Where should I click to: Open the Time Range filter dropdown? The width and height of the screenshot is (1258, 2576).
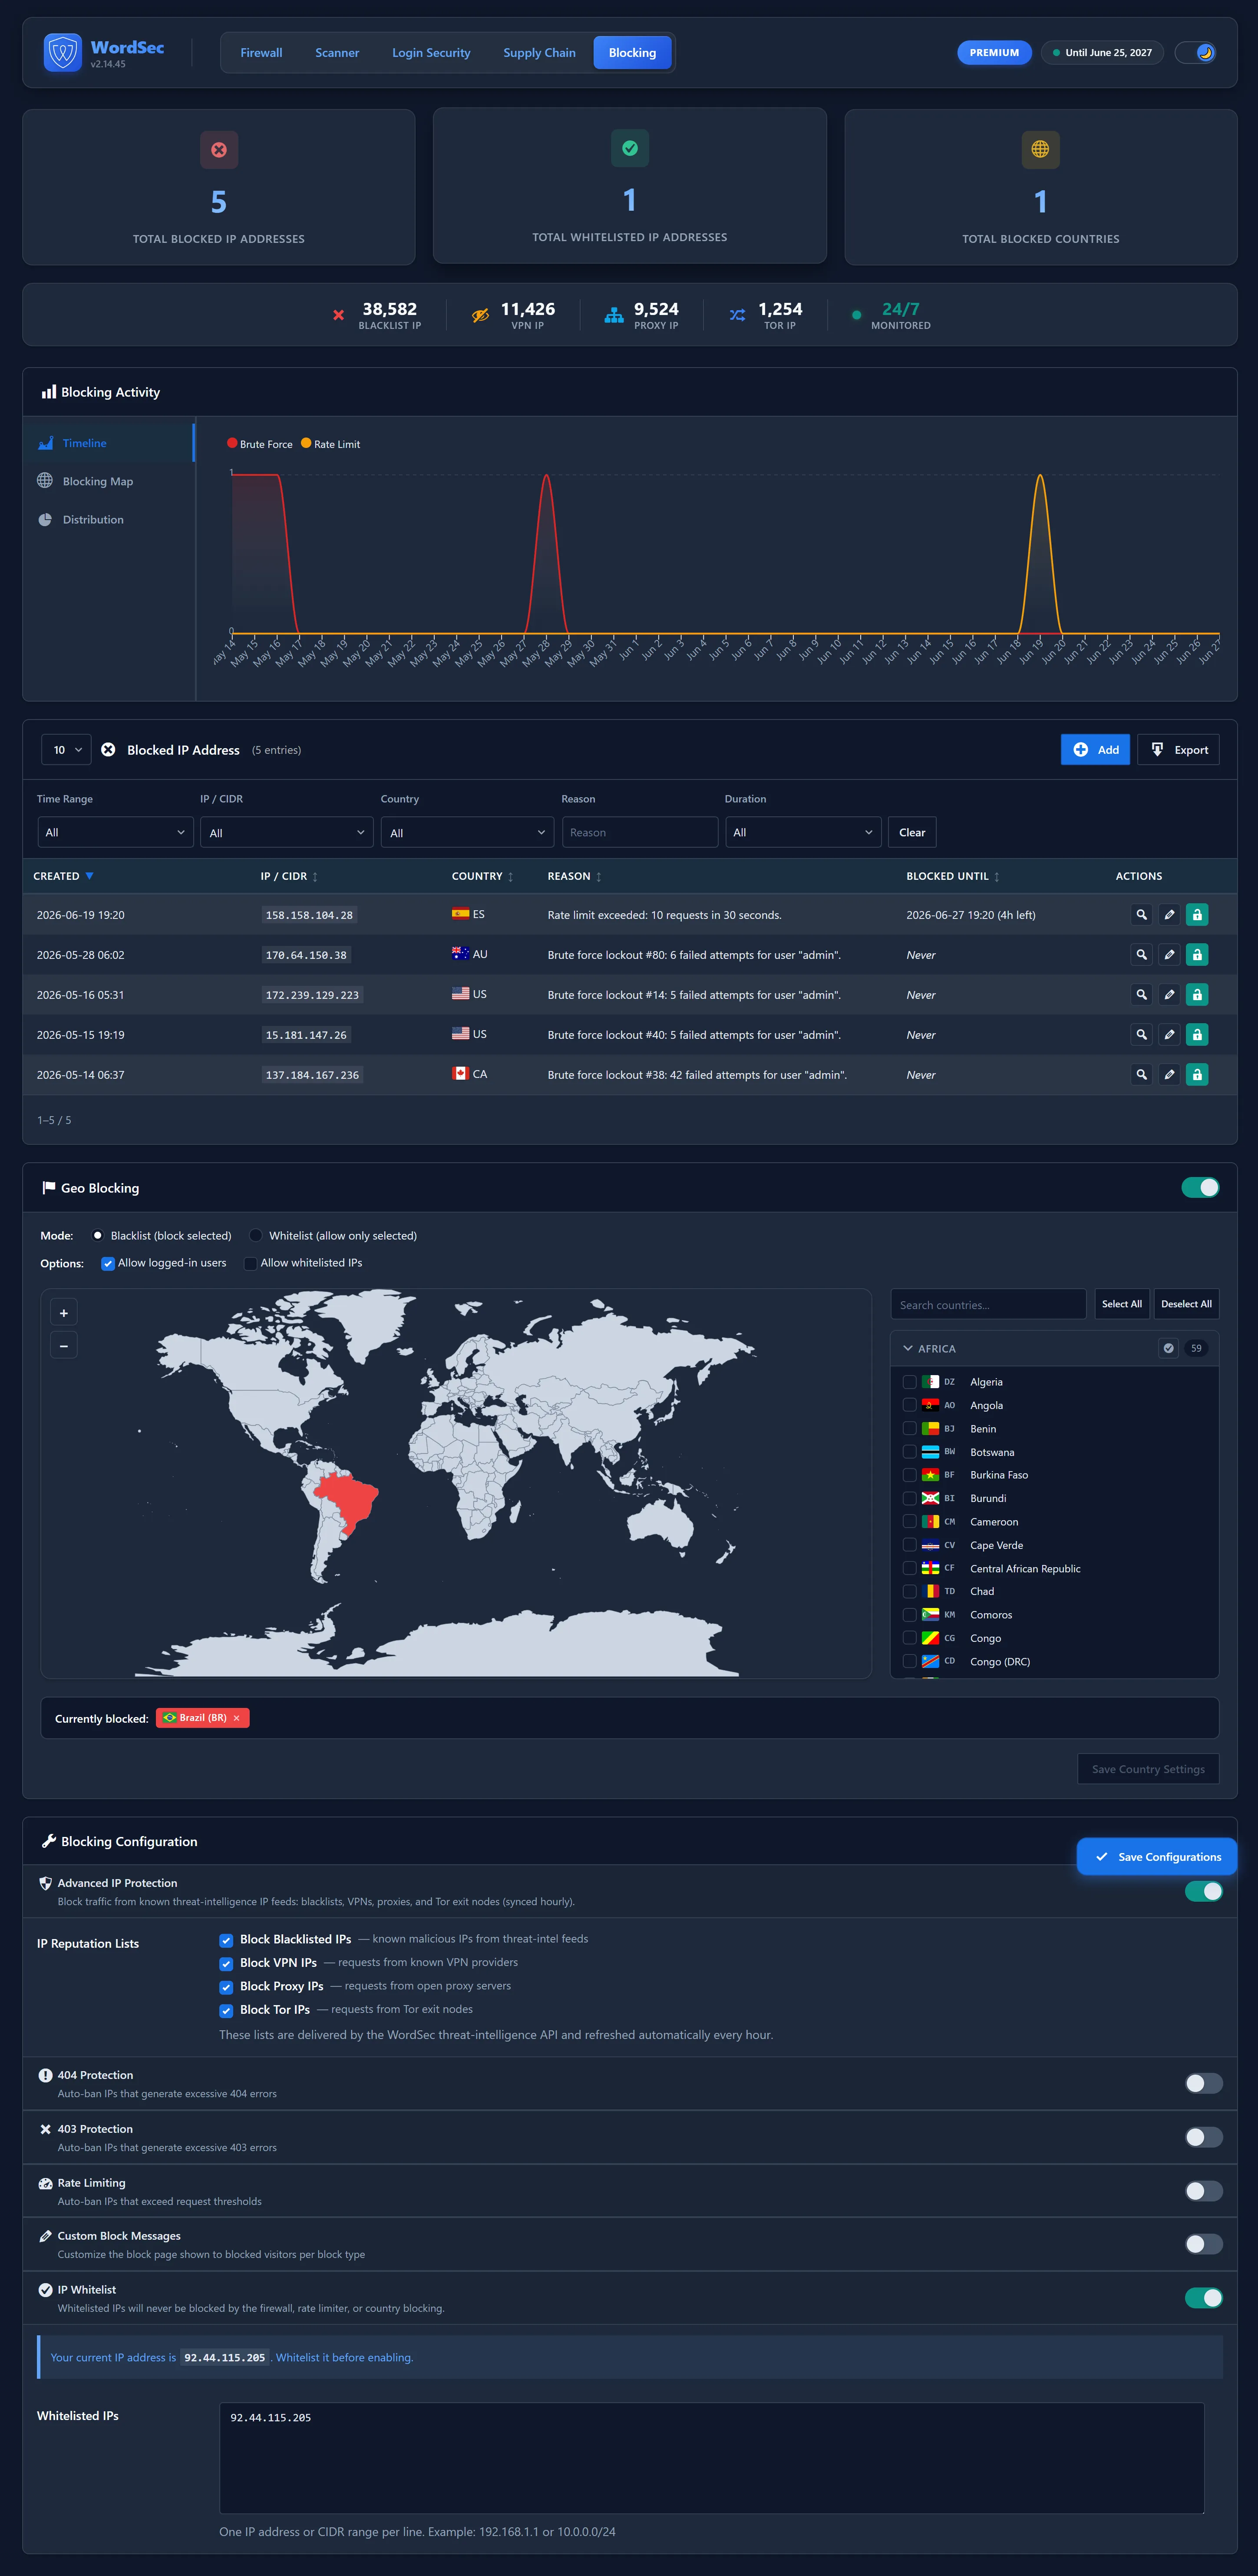coord(115,832)
